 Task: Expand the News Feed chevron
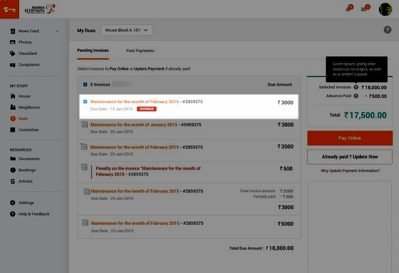(57, 31)
